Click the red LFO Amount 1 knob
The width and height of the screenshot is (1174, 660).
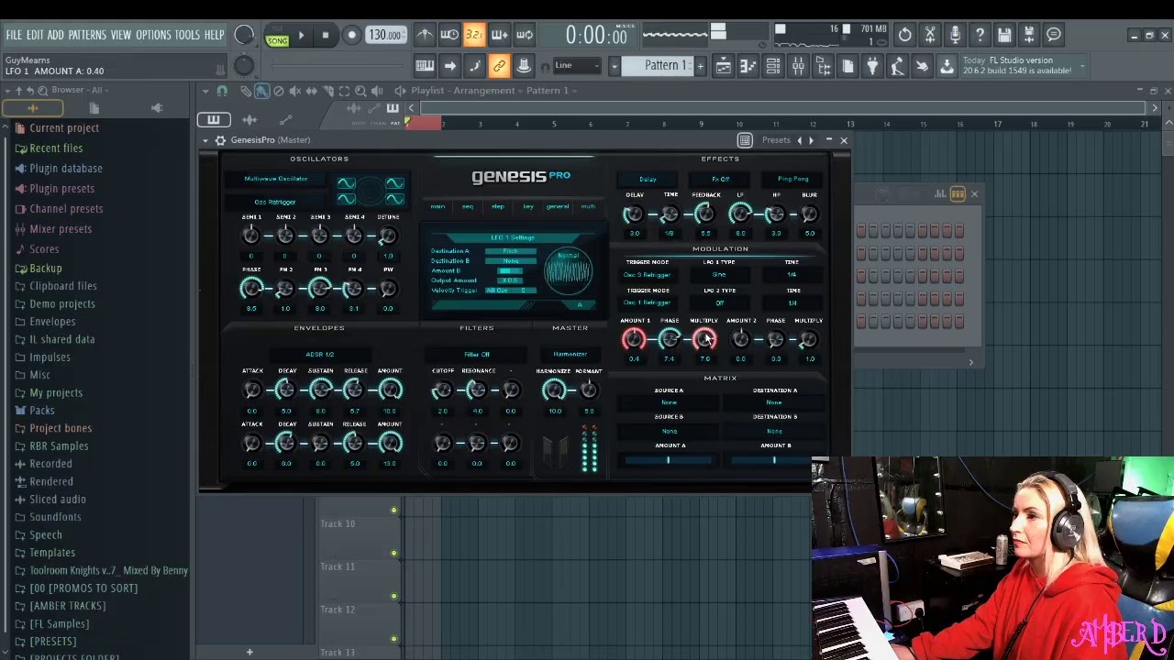point(634,340)
